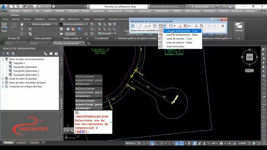Select the Pan hand tool in Navegar 2D
Image resolution: width=267 pixels, height=150 pixels.
(22, 24)
